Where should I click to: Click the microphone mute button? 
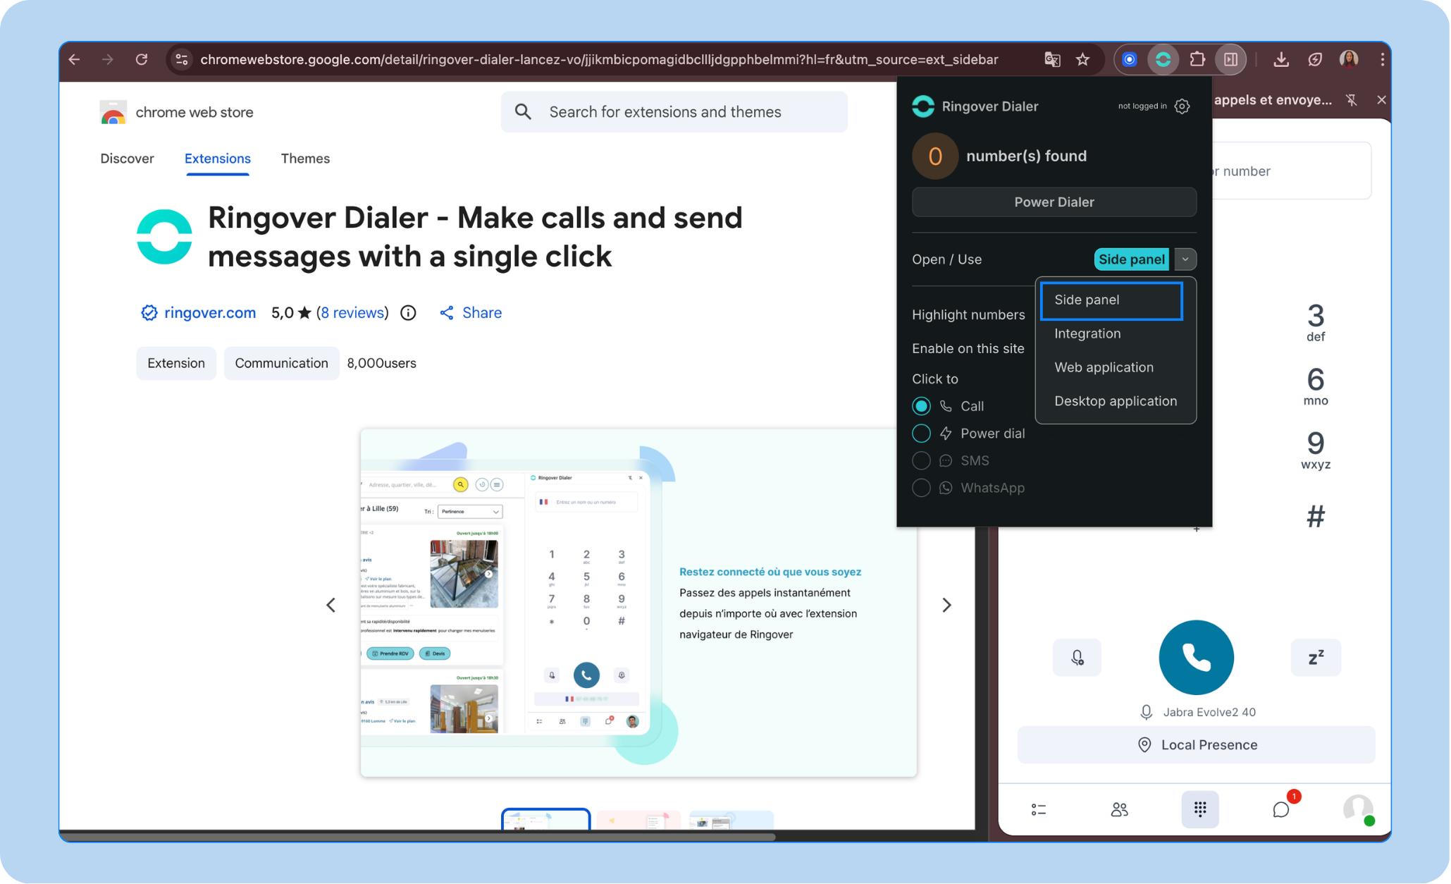tap(1076, 658)
